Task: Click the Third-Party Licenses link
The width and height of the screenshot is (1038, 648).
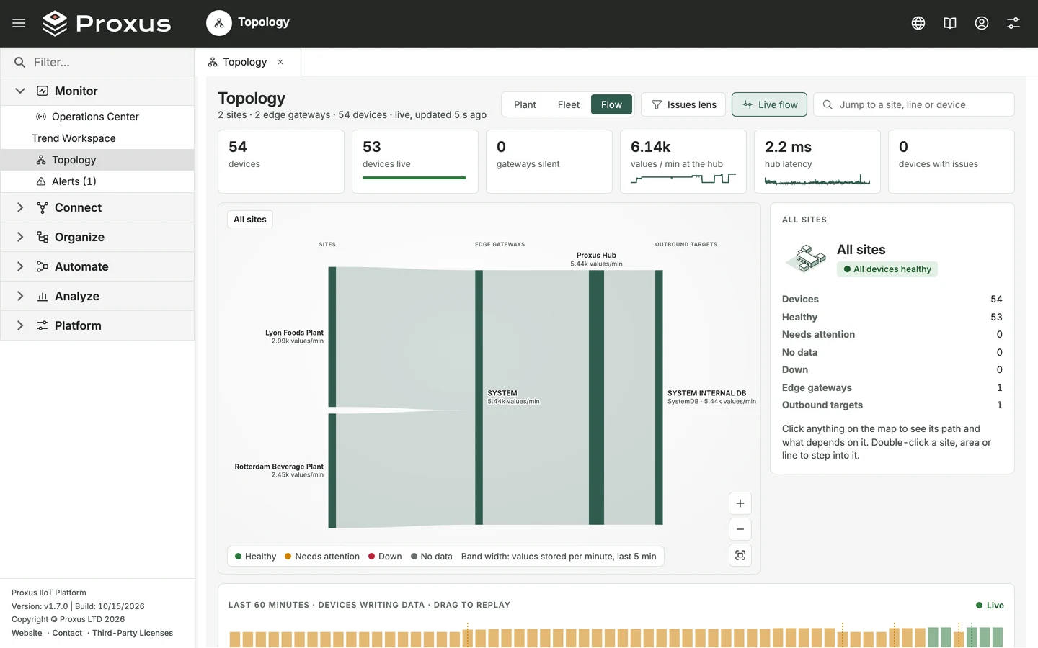Action: click(133, 633)
